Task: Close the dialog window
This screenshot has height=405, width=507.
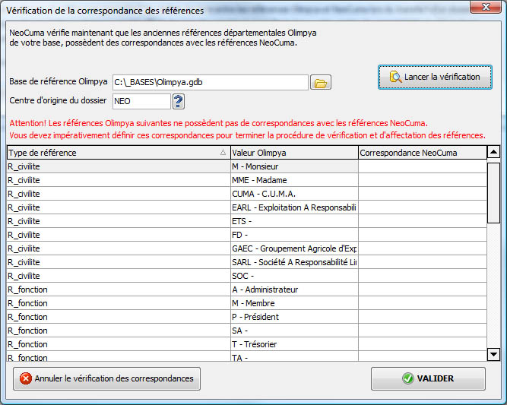Action: pos(486,7)
